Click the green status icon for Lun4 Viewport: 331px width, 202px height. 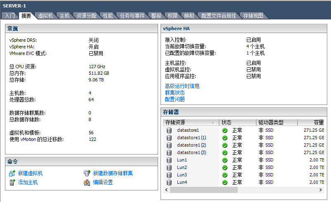click(x=225, y=182)
